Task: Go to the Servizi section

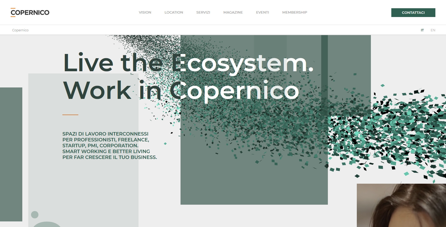Action: tap(203, 12)
